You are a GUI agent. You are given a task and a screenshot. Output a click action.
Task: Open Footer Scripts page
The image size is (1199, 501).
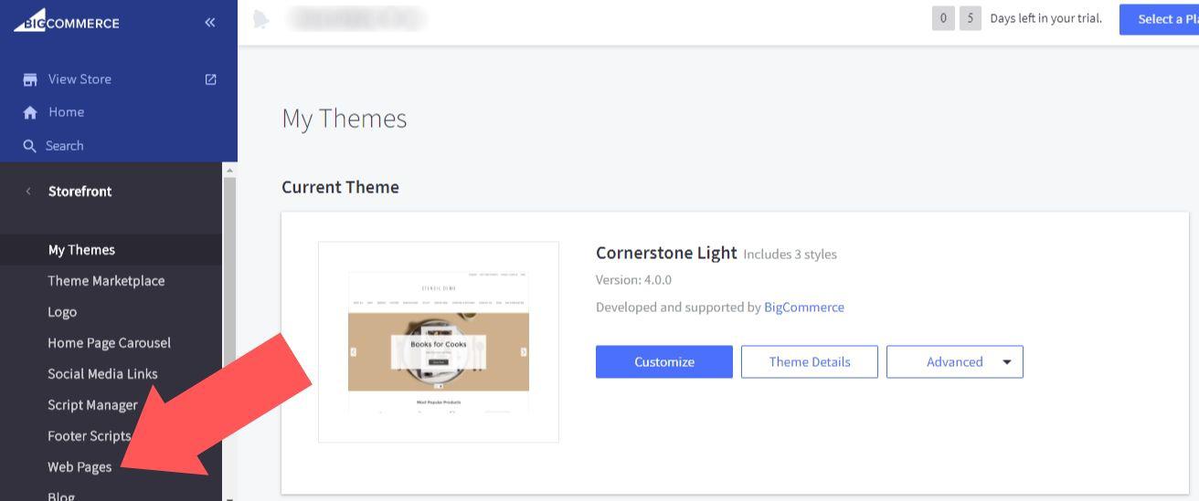click(x=90, y=436)
